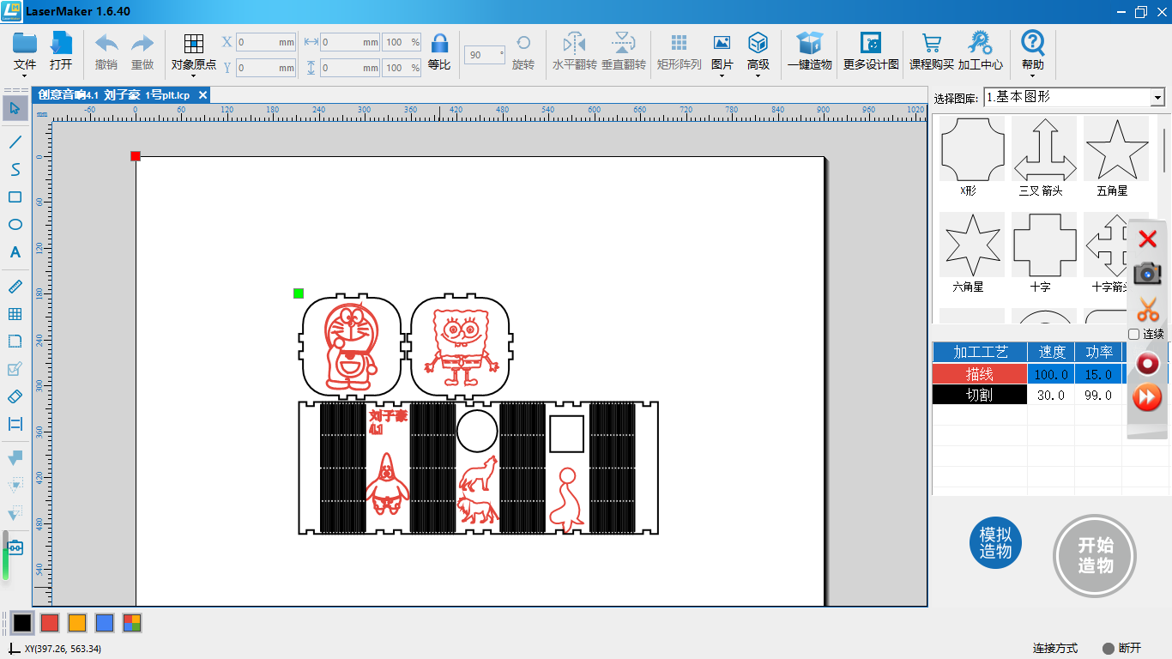Click the machine tool at sidebar bottom
The image size is (1172, 659).
tap(15, 547)
